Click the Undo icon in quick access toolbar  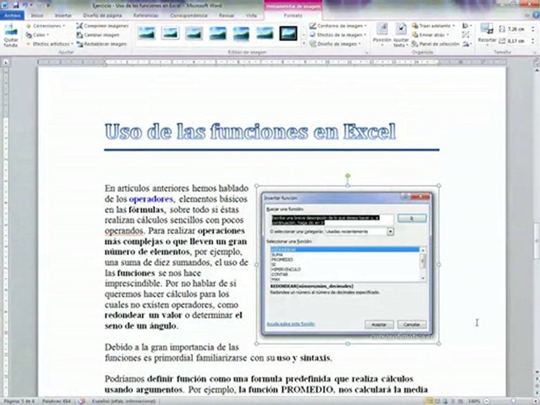coord(25,5)
